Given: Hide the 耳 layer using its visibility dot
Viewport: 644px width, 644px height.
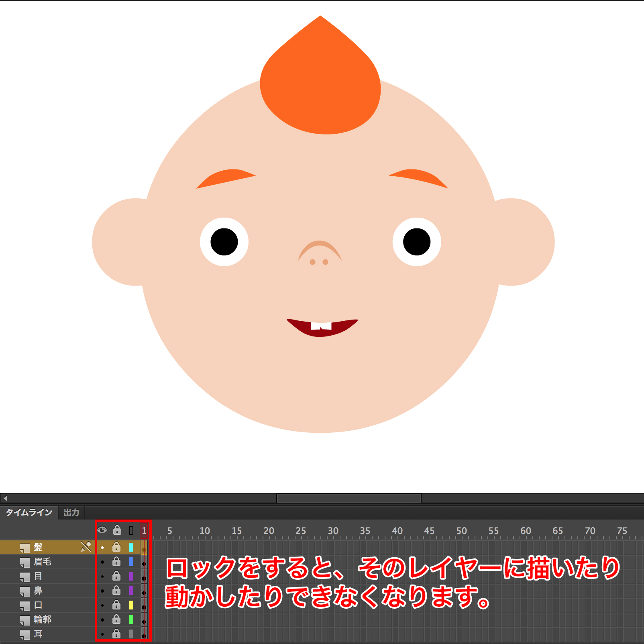Looking at the screenshot, I should tap(102, 634).
